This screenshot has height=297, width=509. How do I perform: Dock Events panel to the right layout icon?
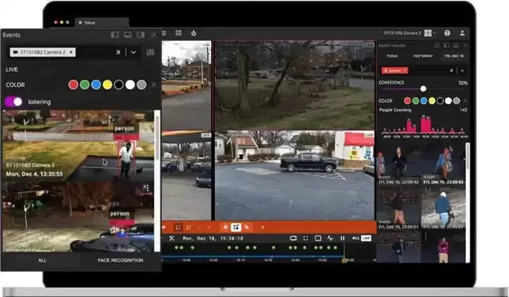[x=140, y=35]
